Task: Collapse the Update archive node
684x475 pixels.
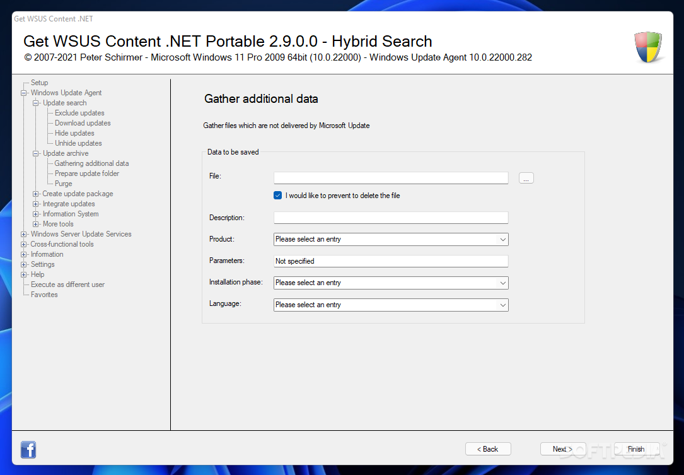Action: [x=36, y=154]
